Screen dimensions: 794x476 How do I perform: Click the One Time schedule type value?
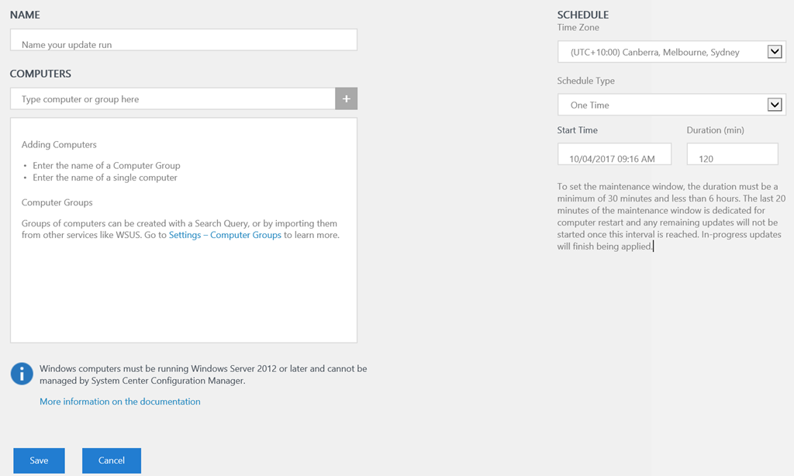(589, 105)
